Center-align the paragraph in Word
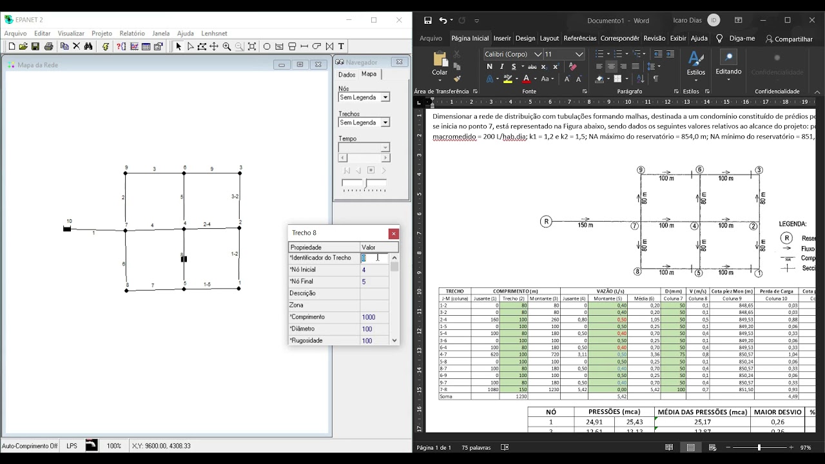The height and width of the screenshot is (464, 825). point(611,66)
